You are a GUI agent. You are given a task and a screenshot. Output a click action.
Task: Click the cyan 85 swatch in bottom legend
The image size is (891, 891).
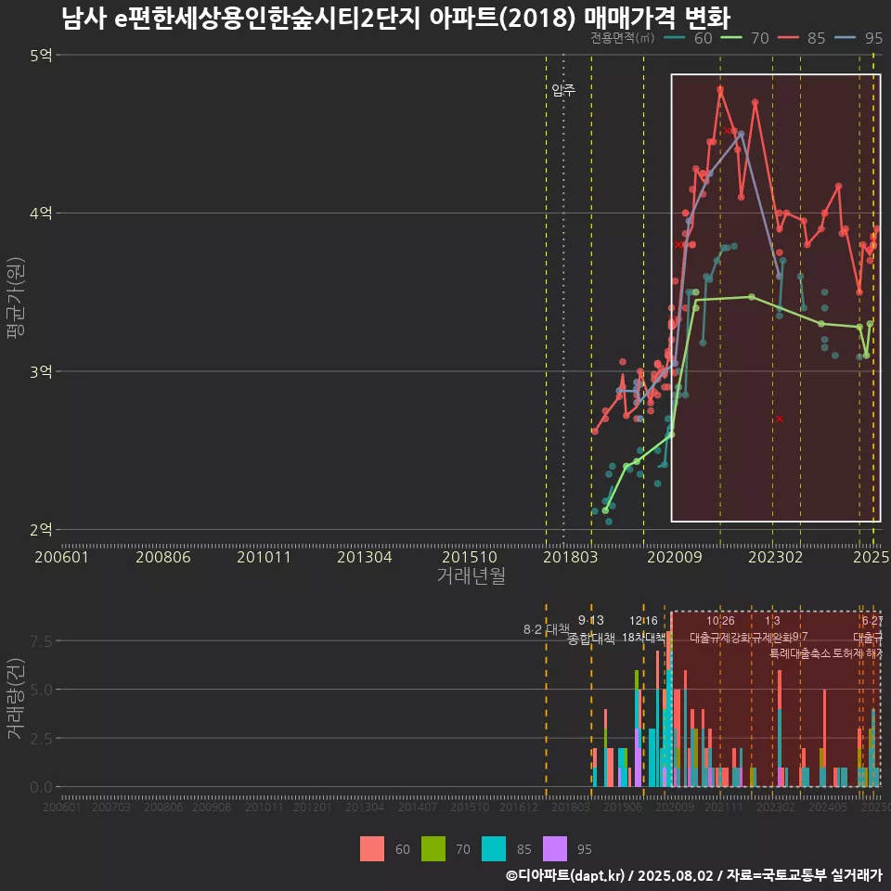(x=494, y=849)
